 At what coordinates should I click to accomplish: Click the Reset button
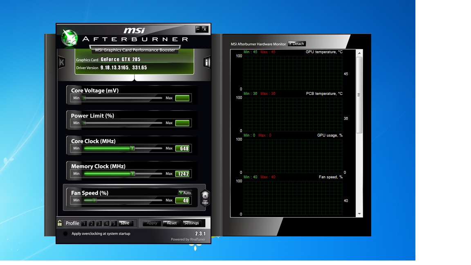(x=172, y=223)
